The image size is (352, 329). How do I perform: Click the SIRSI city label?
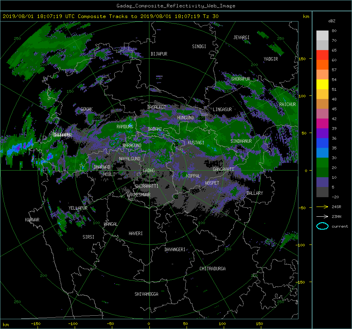[x=88, y=237]
